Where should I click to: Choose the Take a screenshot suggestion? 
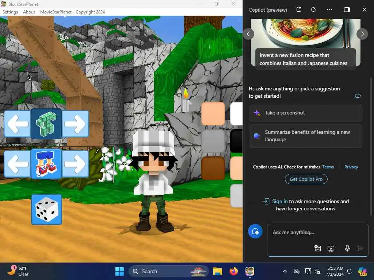pyautogui.click(x=306, y=113)
